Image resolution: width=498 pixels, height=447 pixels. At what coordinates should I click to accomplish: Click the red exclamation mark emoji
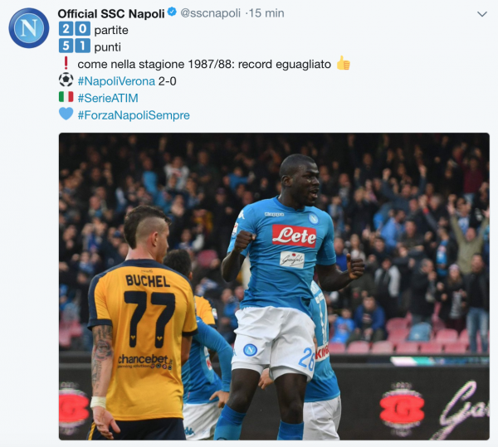click(x=66, y=63)
